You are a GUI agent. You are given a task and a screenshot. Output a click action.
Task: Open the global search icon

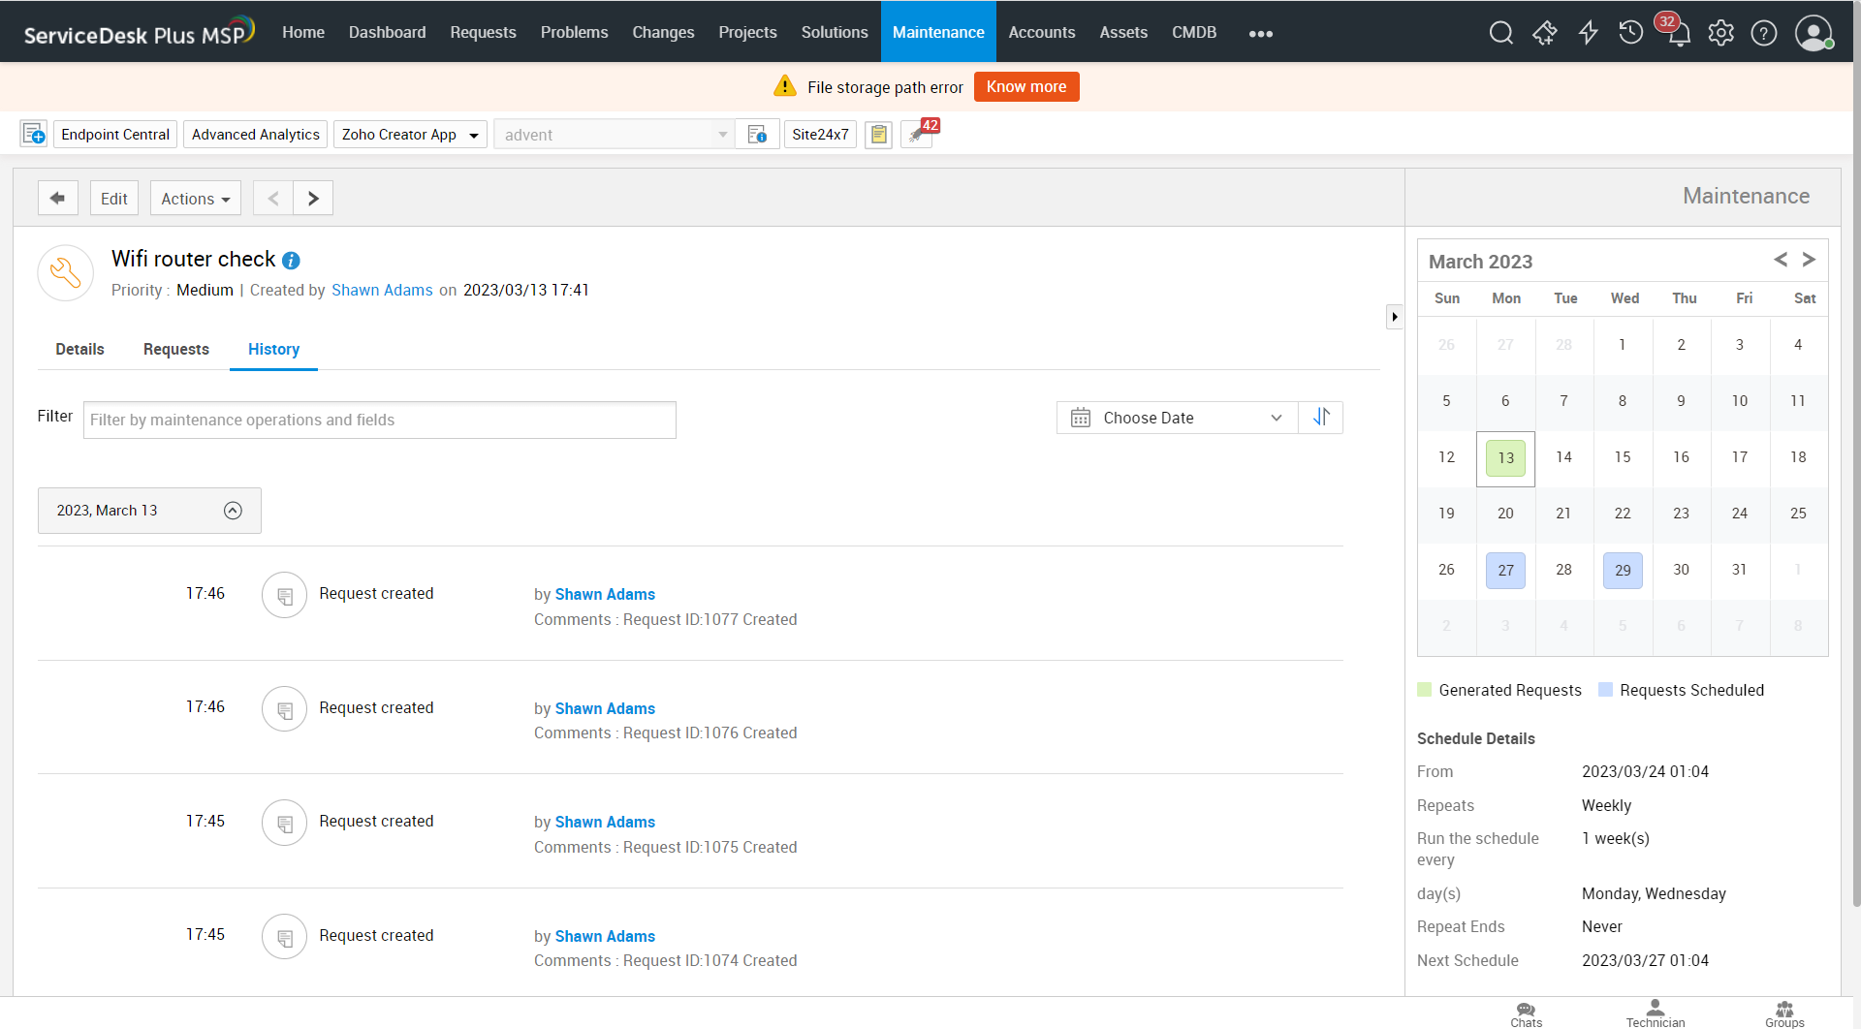(x=1500, y=33)
